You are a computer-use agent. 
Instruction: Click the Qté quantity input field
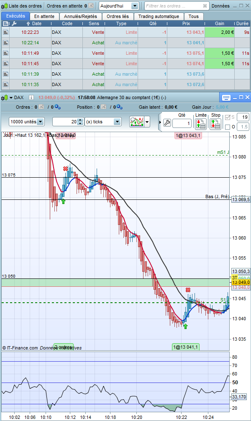[x=182, y=123]
